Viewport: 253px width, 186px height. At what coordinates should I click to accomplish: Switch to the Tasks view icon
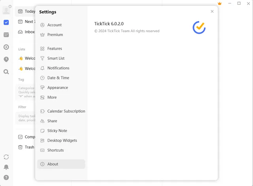point(6,22)
